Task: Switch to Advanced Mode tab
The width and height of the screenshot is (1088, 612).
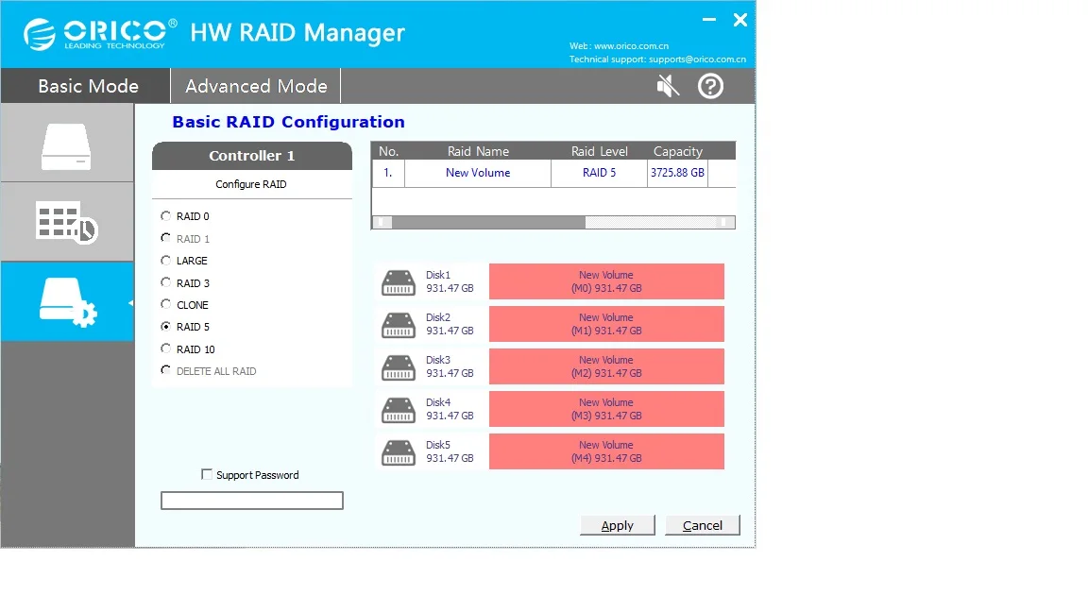Action: click(x=256, y=86)
